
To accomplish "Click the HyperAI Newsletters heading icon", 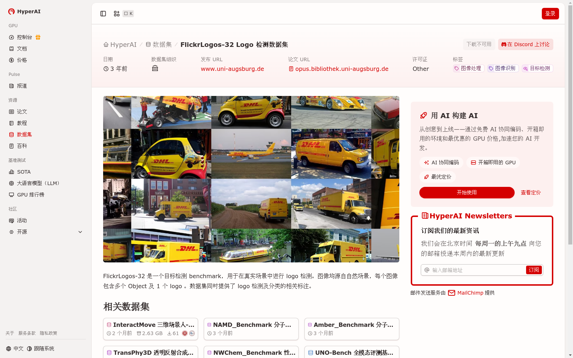I will pyautogui.click(x=425, y=216).
